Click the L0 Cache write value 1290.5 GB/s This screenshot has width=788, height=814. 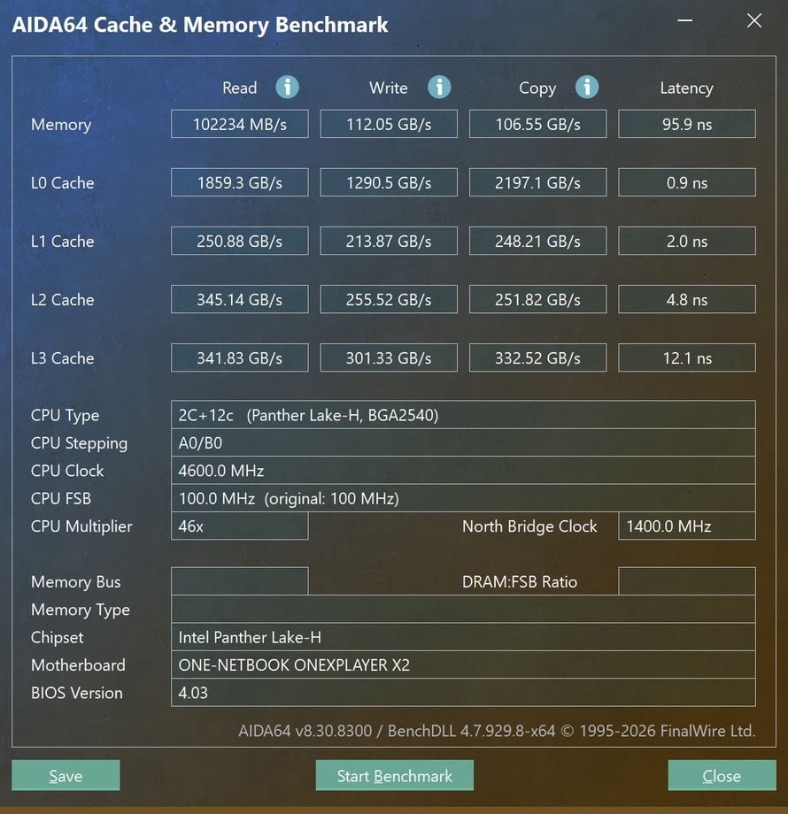pos(389,182)
